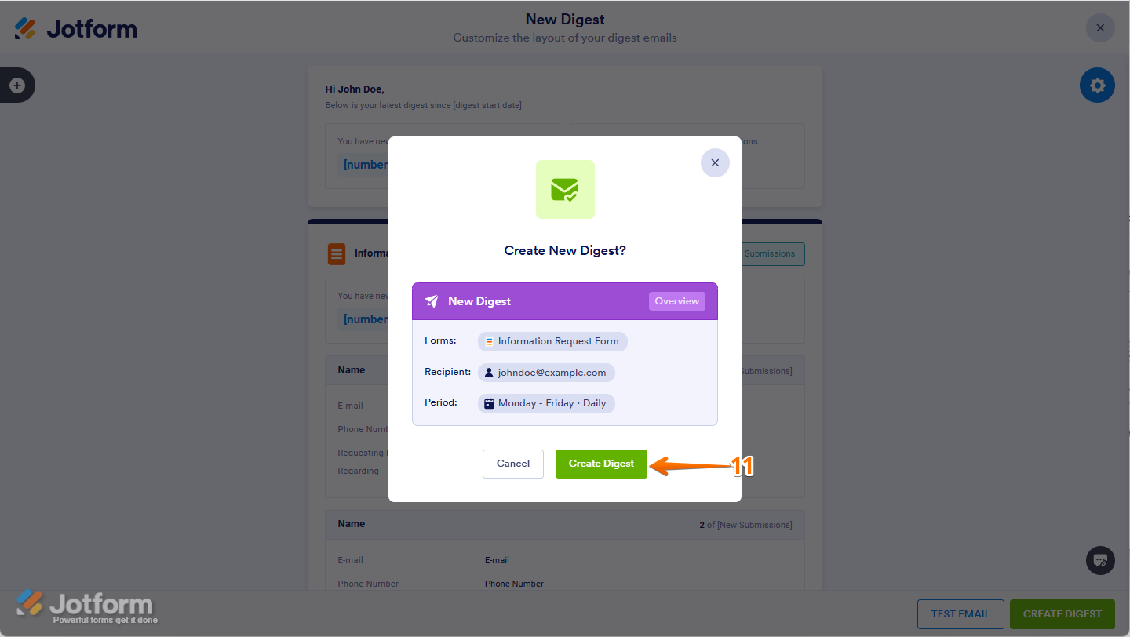Close the New Digest page with top X
1130x637 pixels.
1100,28
